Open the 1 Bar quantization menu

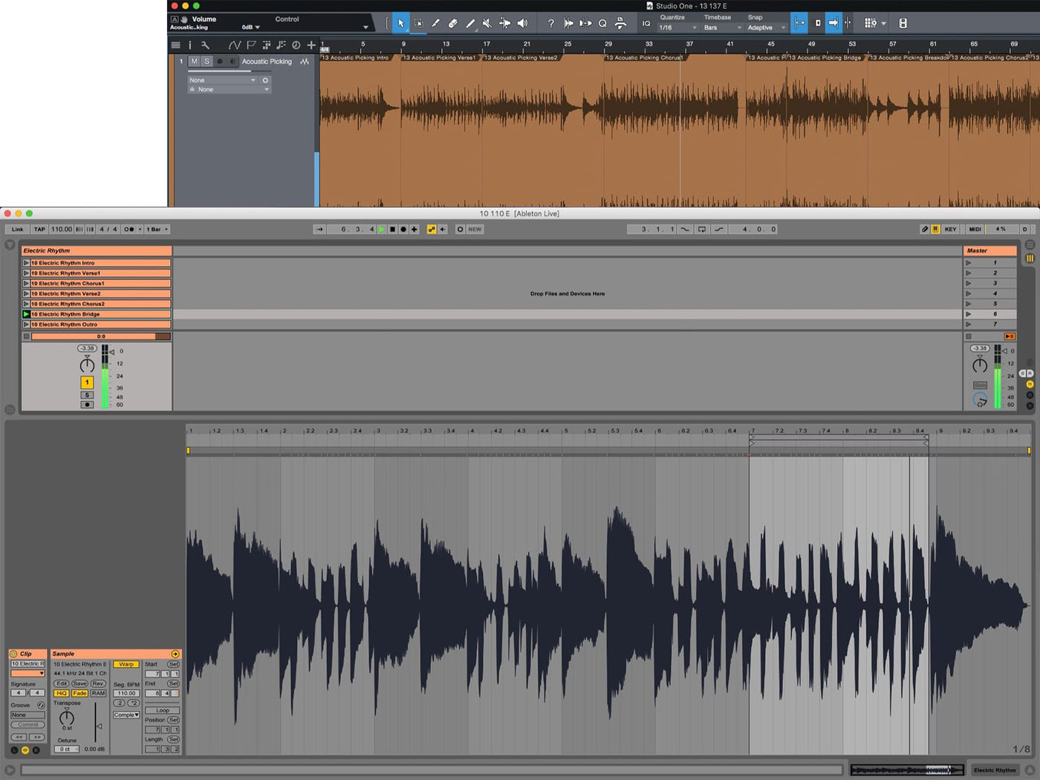tap(157, 230)
